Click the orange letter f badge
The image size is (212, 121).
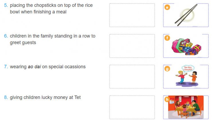[167, 38]
